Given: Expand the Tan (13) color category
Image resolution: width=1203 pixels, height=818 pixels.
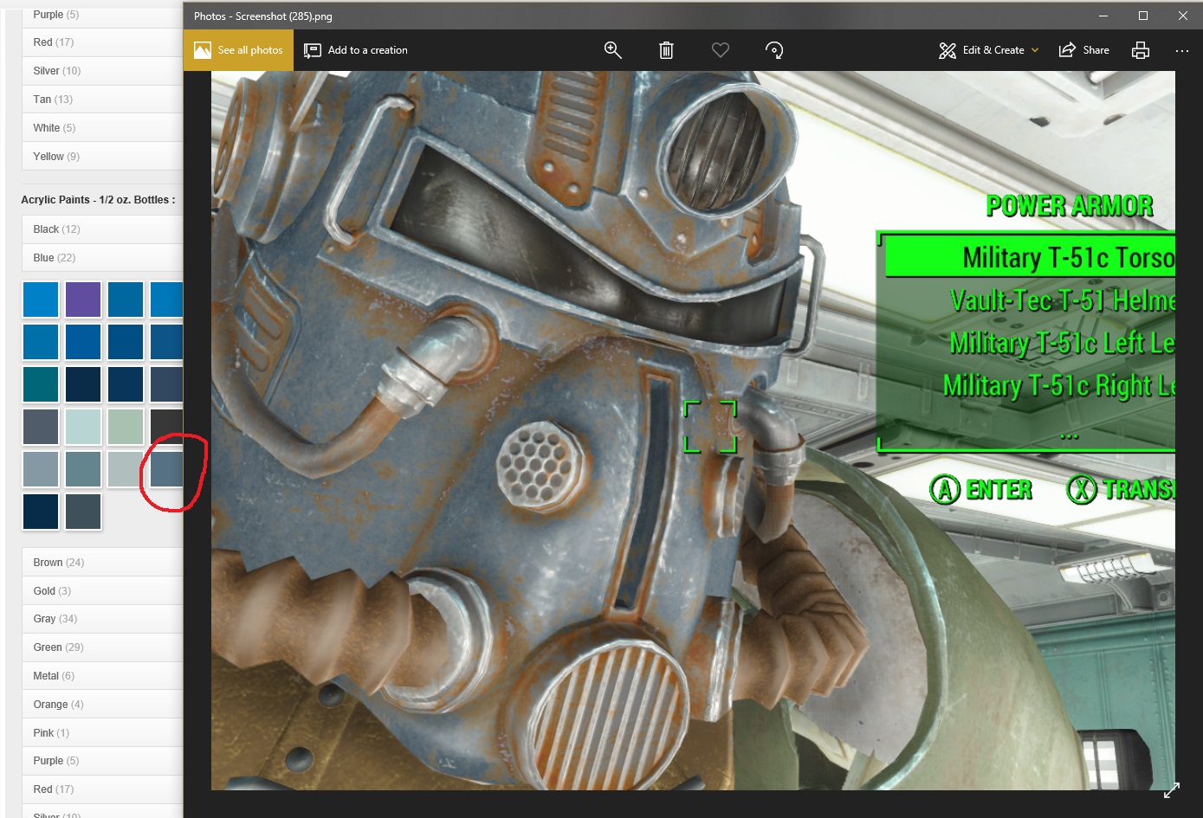Looking at the screenshot, I should click(102, 100).
